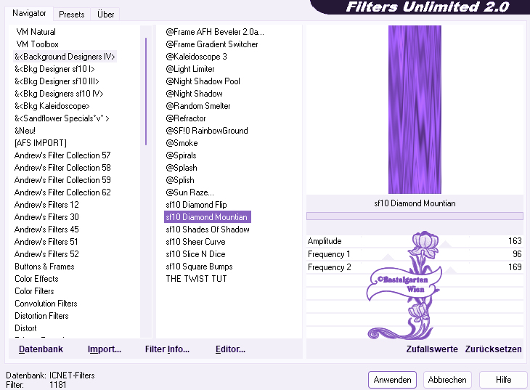Adjust the Frequency 1 slider

point(415,254)
